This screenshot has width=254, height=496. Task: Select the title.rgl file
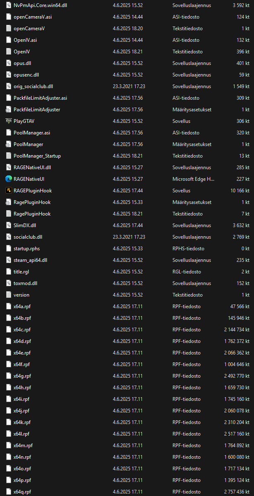point(21,272)
